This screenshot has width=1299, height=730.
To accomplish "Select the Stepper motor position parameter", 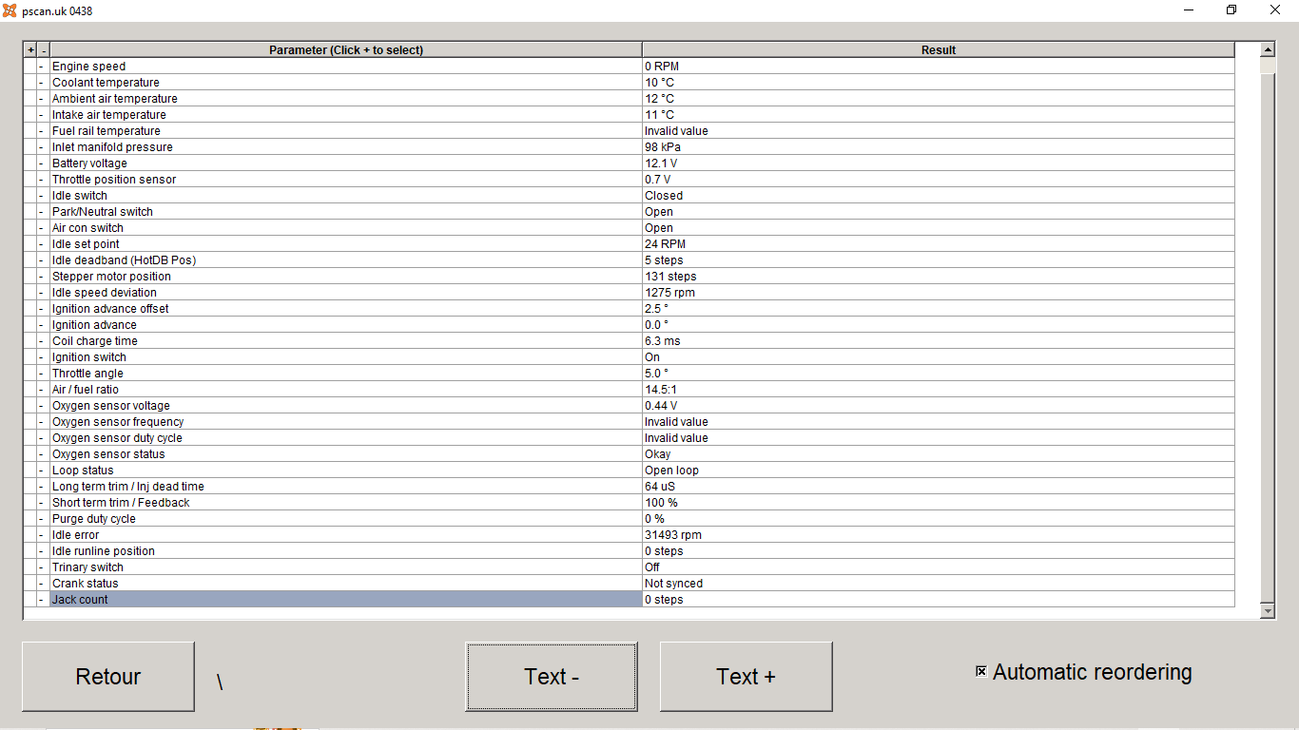I will tap(346, 277).
